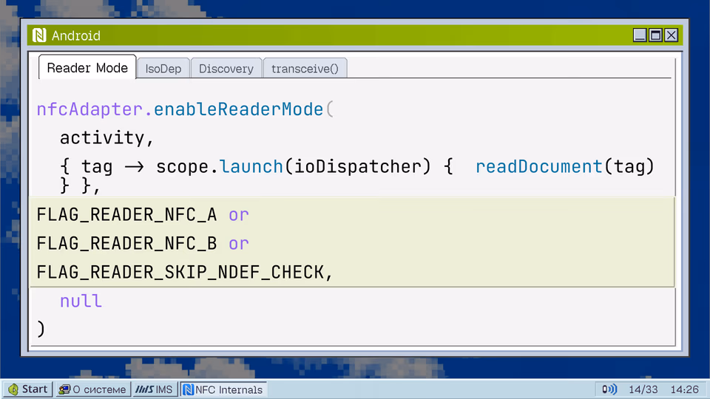Click the 14/33 slide counter

point(643,389)
